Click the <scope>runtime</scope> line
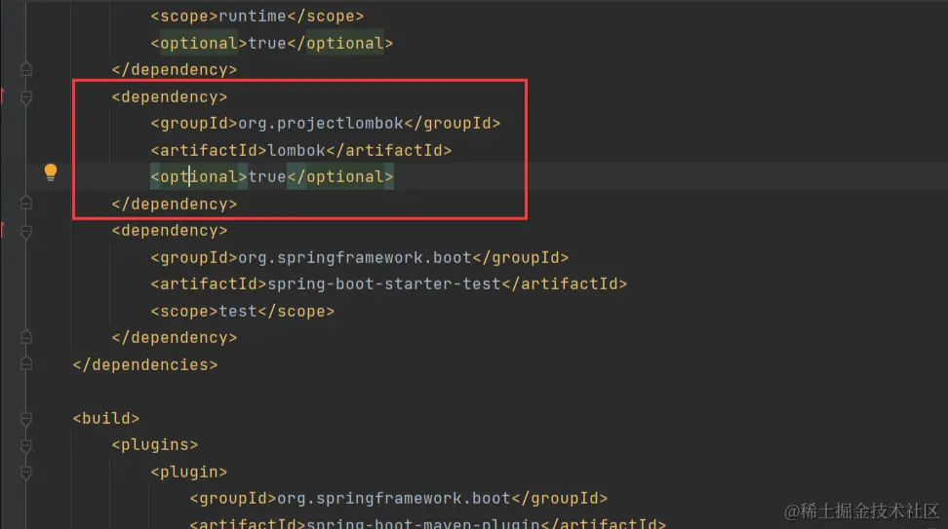The height and width of the screenshot is (529, 948). click(x=257, y=17)
